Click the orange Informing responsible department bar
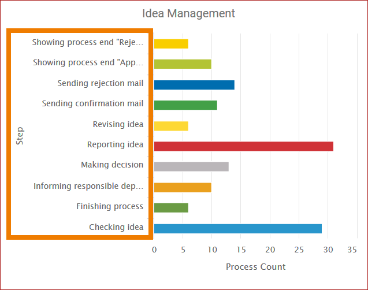The image size is (368, 290). click(x=183, y=187)
